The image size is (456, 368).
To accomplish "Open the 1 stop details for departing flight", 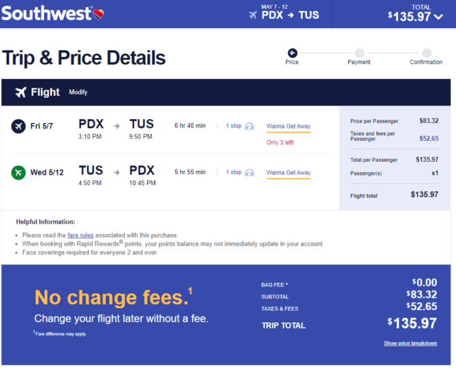I will coord(234,126).
